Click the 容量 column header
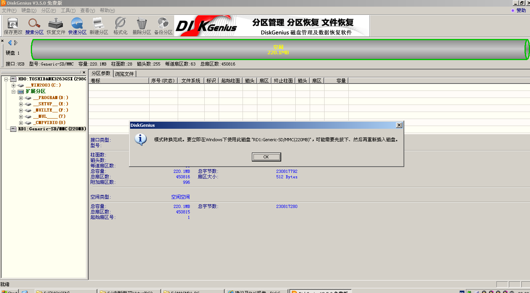The height and width of the screenshot is (293, 530). click(x=336, y=81)
